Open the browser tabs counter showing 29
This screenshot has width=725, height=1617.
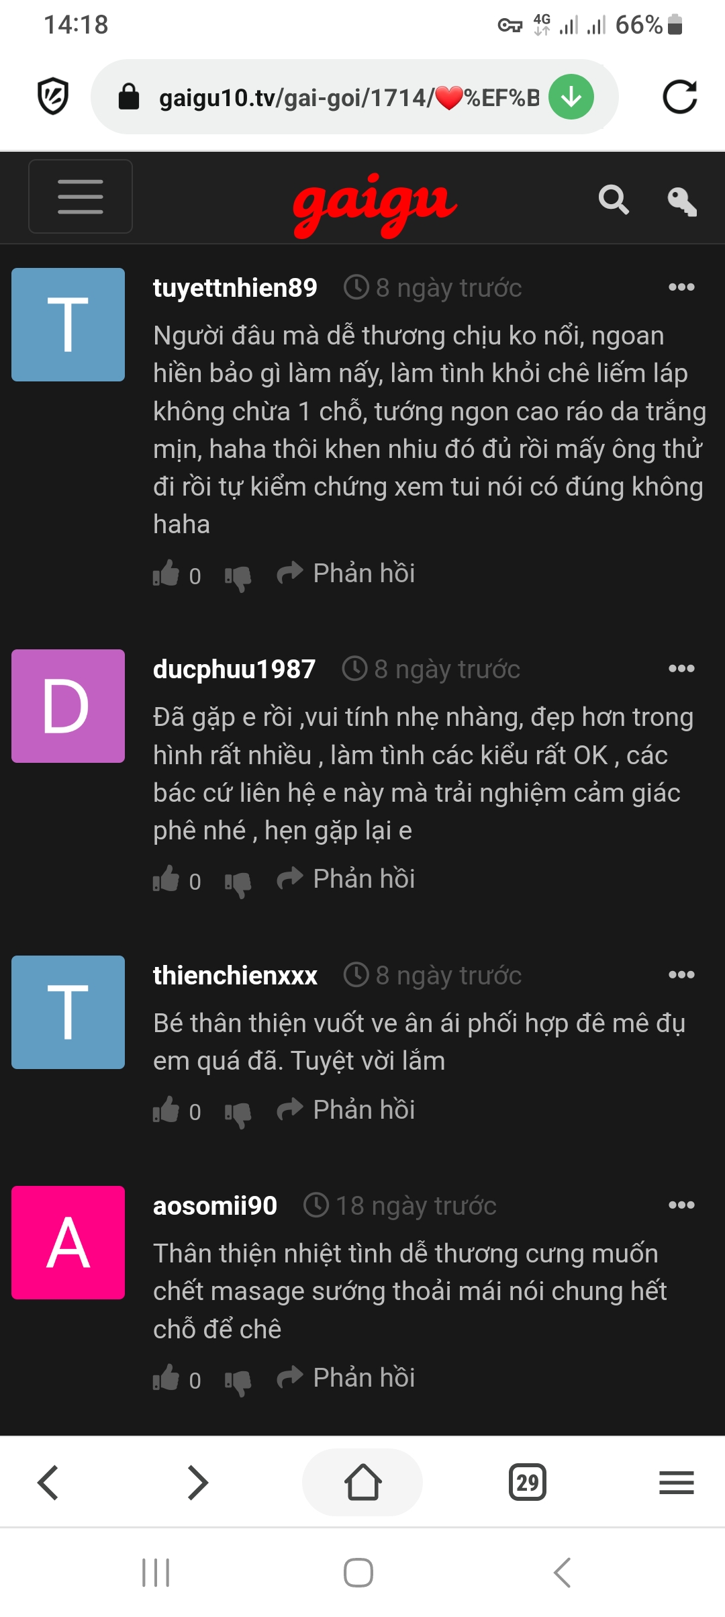tap(528, 1482)
